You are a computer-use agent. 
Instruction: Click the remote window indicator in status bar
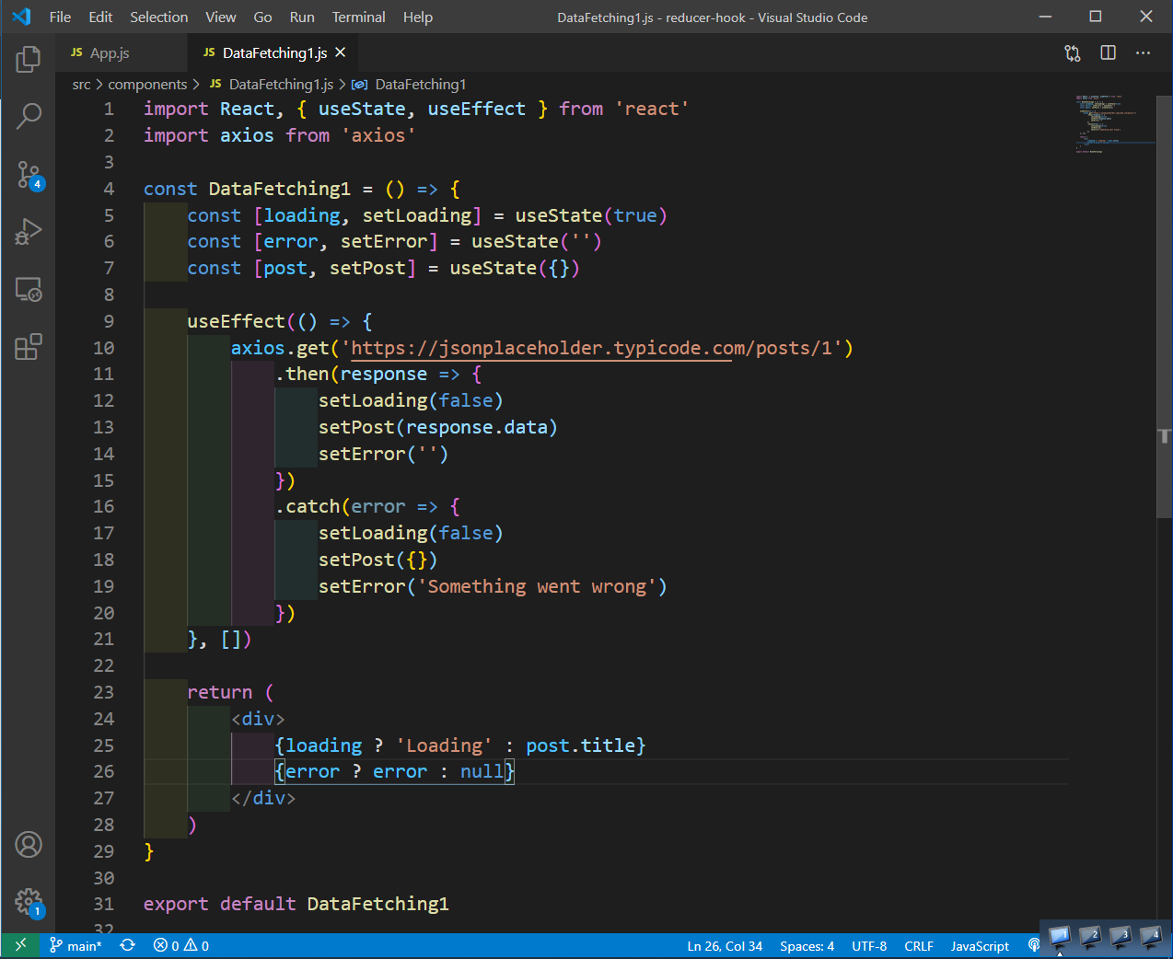coord(20,945)
